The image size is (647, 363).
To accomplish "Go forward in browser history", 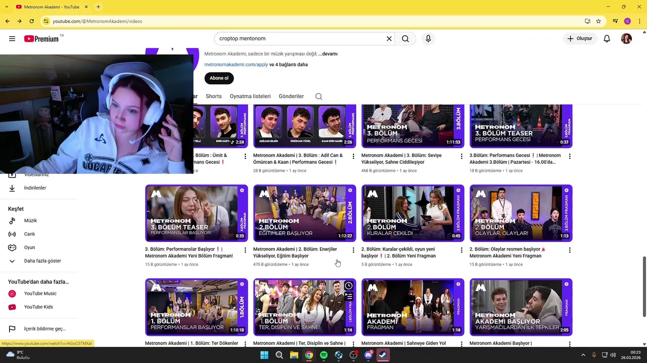I will point(19,21).
